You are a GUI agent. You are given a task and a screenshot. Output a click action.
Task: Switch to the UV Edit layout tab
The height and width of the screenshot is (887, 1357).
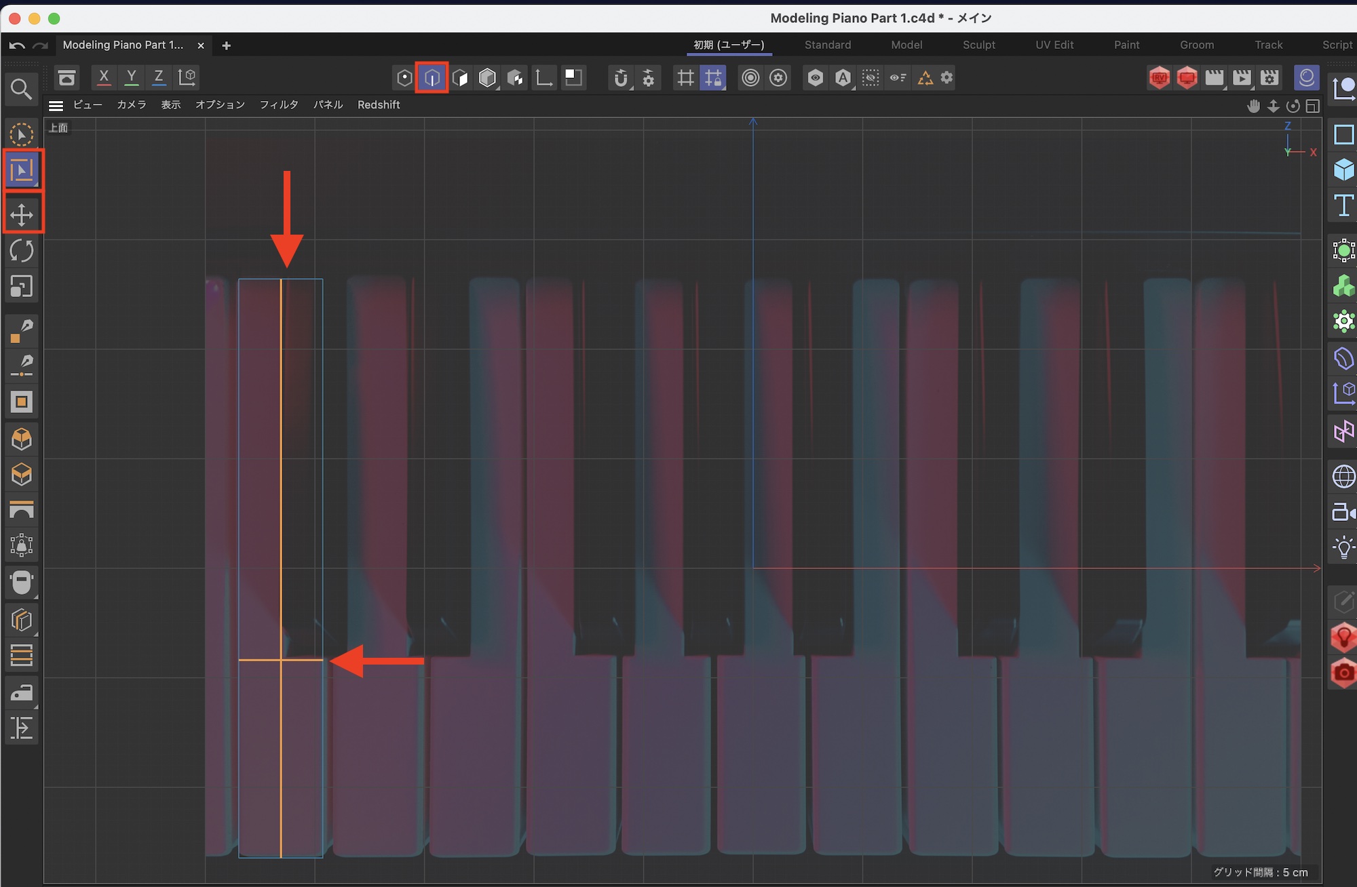click(x=1054, y=45)
